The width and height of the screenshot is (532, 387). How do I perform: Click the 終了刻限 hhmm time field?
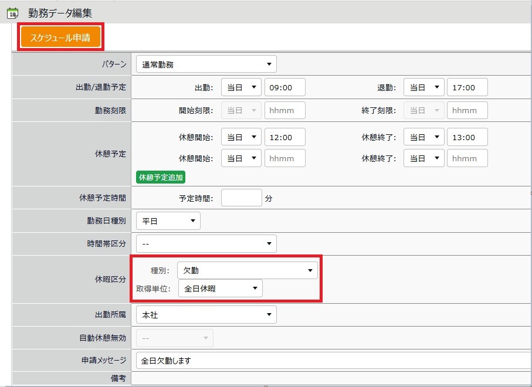click(467, 110)
